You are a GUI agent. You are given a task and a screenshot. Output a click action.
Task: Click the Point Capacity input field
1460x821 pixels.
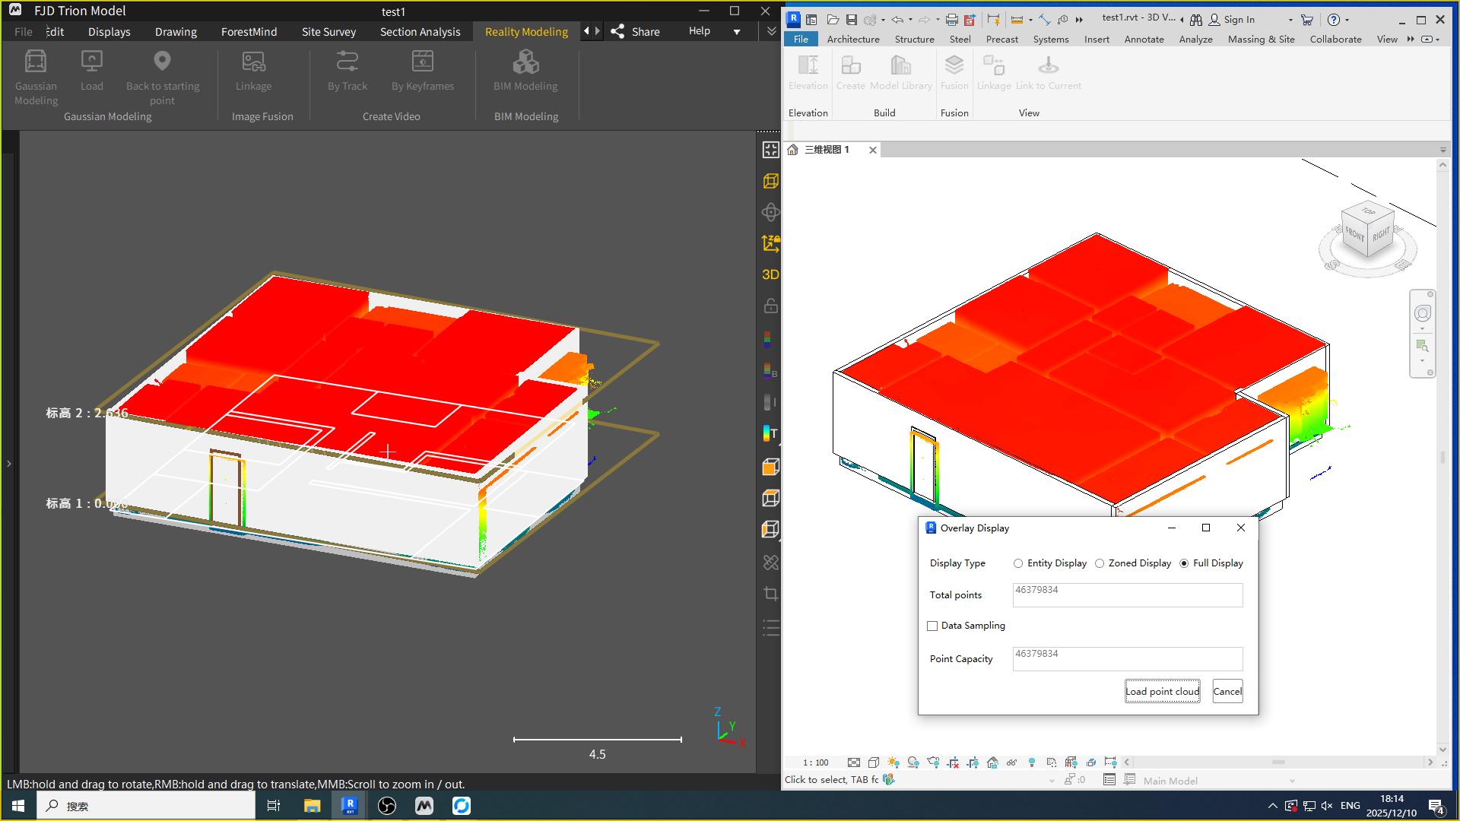click(1127, 658)
